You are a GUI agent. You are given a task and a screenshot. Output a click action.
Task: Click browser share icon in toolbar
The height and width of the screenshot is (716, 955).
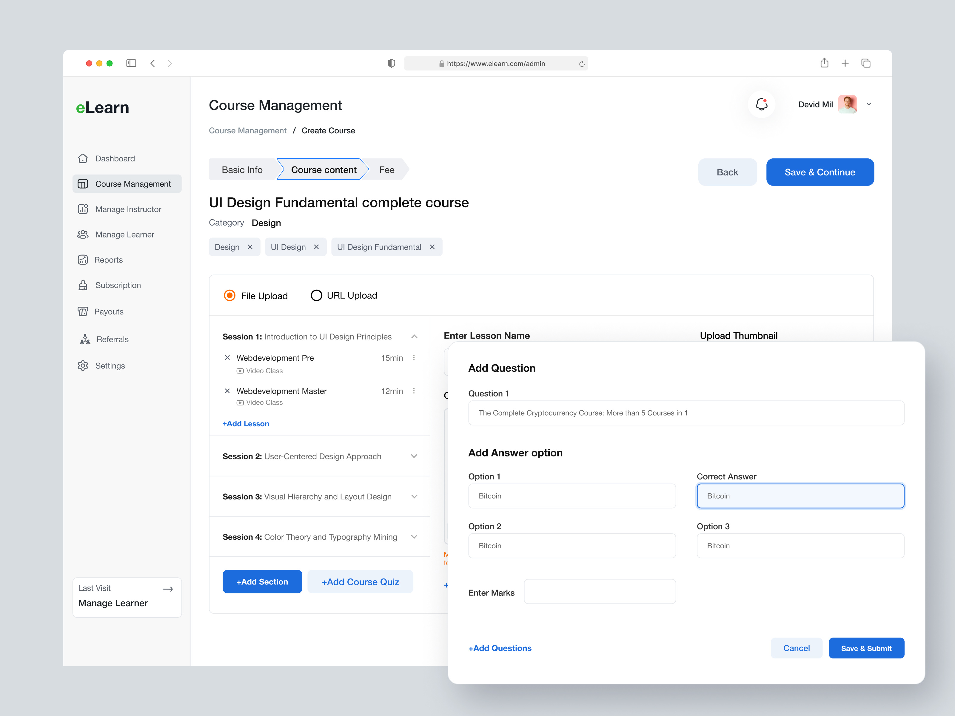pos(824,63)
